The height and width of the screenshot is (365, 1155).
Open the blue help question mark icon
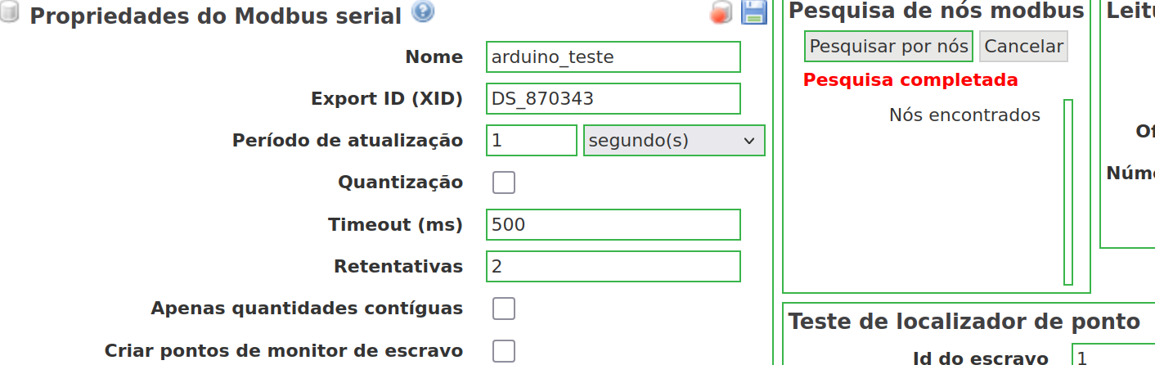423,12
